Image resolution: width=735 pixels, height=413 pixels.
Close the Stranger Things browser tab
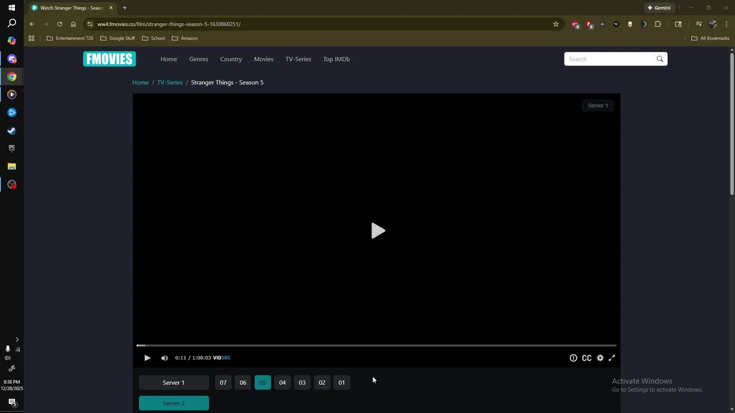(111, 8)
